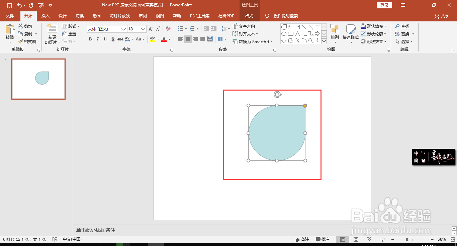Open Shape Fill (形状填充) dropdown
The image size is (457, 246).
pos(374,26)
